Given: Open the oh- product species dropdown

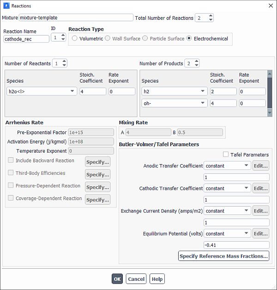Looking at the screenshot, I should [174, 103].
